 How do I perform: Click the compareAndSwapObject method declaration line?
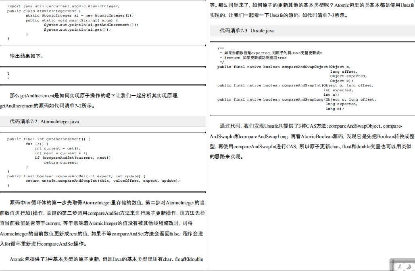pos(284,67)
